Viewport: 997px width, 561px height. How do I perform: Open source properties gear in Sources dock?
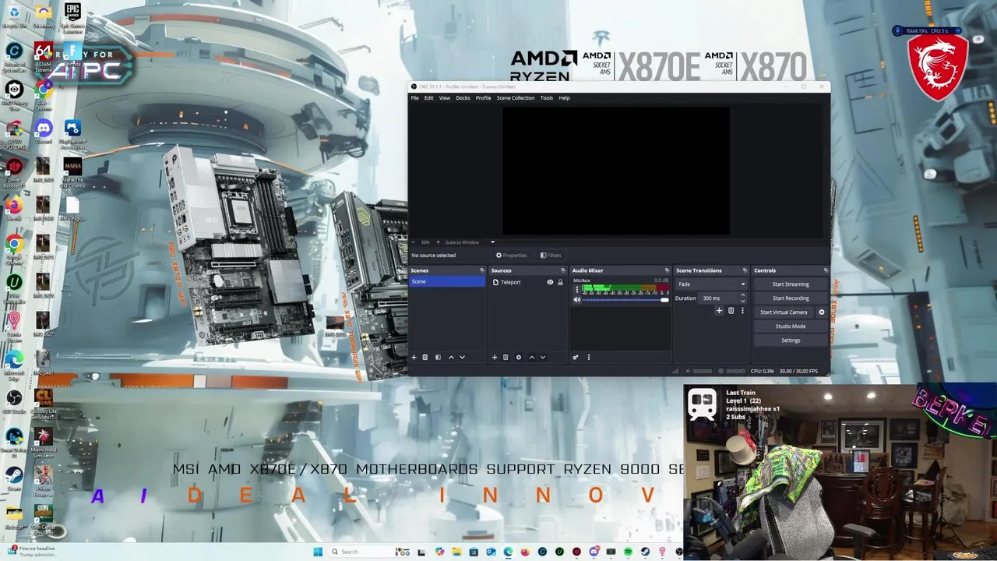519,357
